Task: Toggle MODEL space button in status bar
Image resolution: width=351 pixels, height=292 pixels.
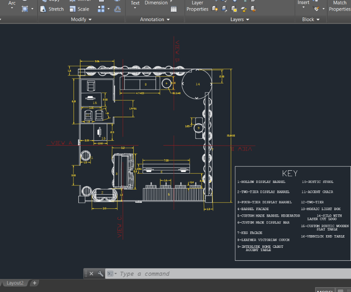Action: click(325, 290)
